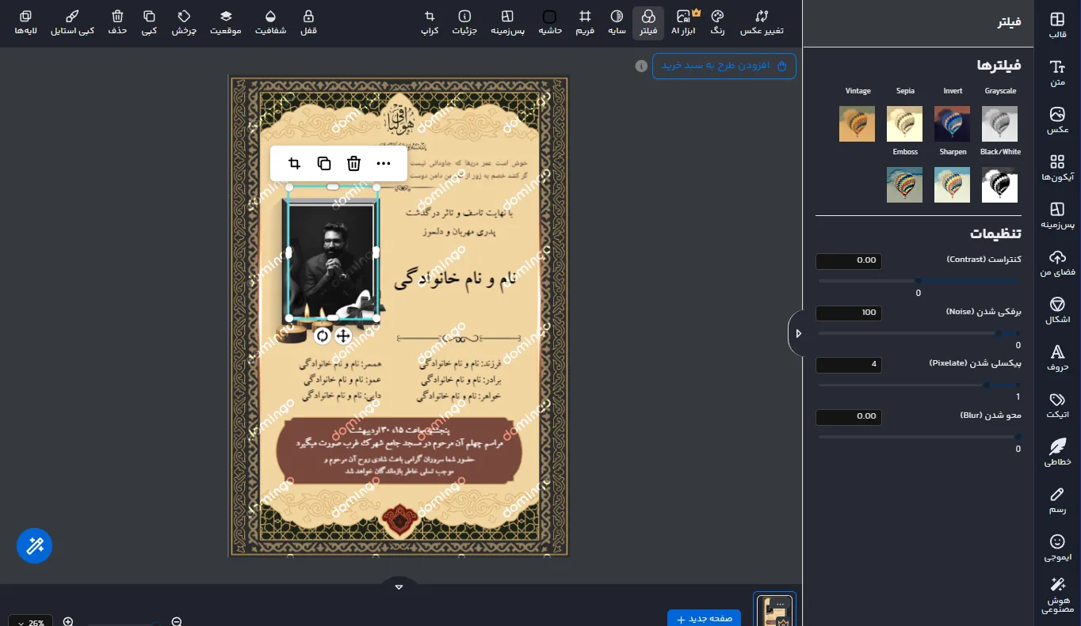The image size is (1081, 626).
Task: Click the تغییر عکس toolbar tool
Action: pyautogui.click(x=762, y=22)
